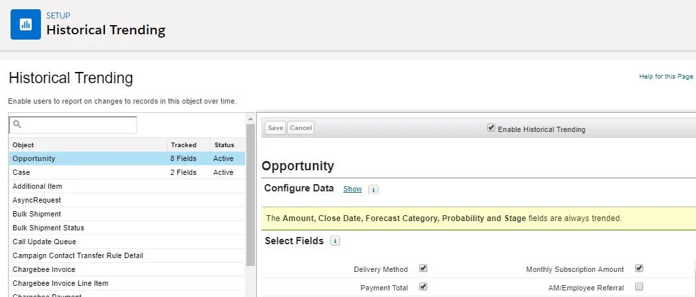Focus the object search input field
The height and width of the screenshot is (297, 696).
click(73, 125)
